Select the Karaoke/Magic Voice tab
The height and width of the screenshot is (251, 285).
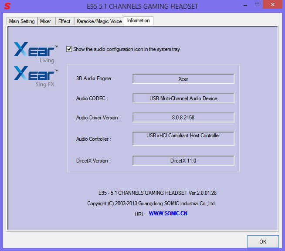click(99, 21)
